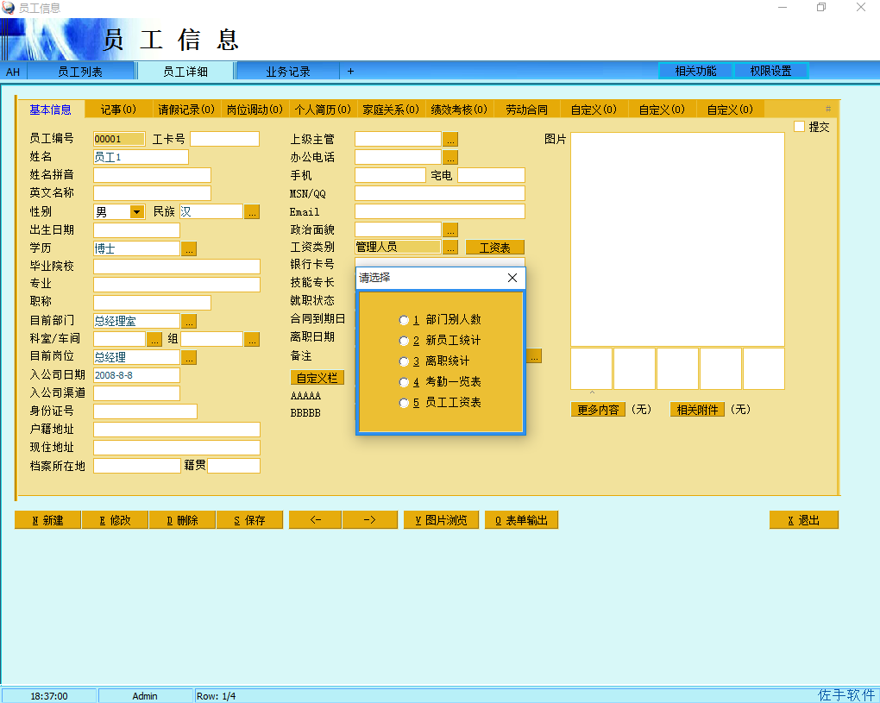
Task: Click the ellipsis button beside 学历 field
Action: (190, 248)
